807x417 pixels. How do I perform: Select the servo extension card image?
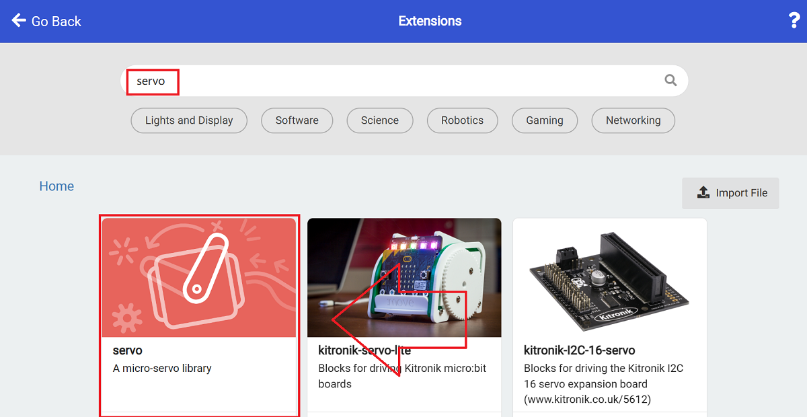point(199,278)
